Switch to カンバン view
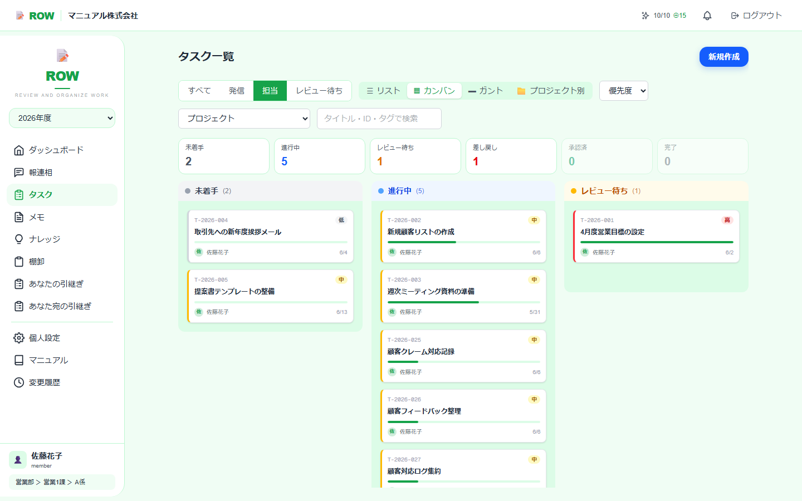The height and width of the screenshot is (501, 802). coord(434,91)
